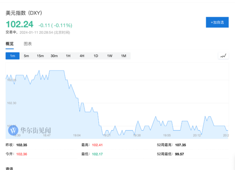
Task: Add DXY to watchlist with +加自选
Action: pos(217,22)
